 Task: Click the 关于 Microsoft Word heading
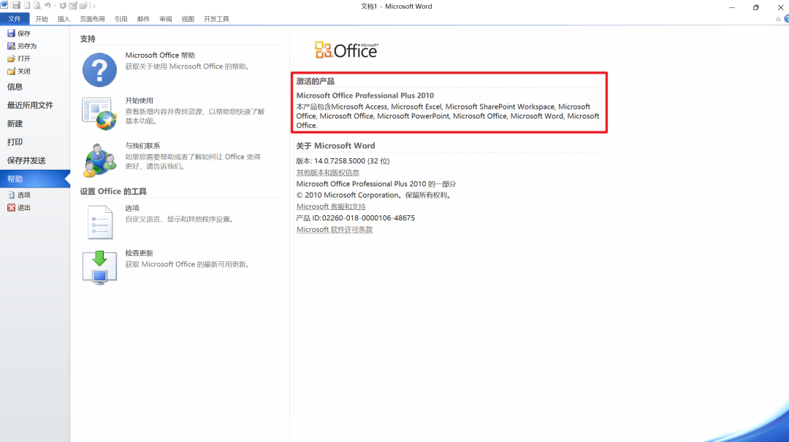coord(335,146)
